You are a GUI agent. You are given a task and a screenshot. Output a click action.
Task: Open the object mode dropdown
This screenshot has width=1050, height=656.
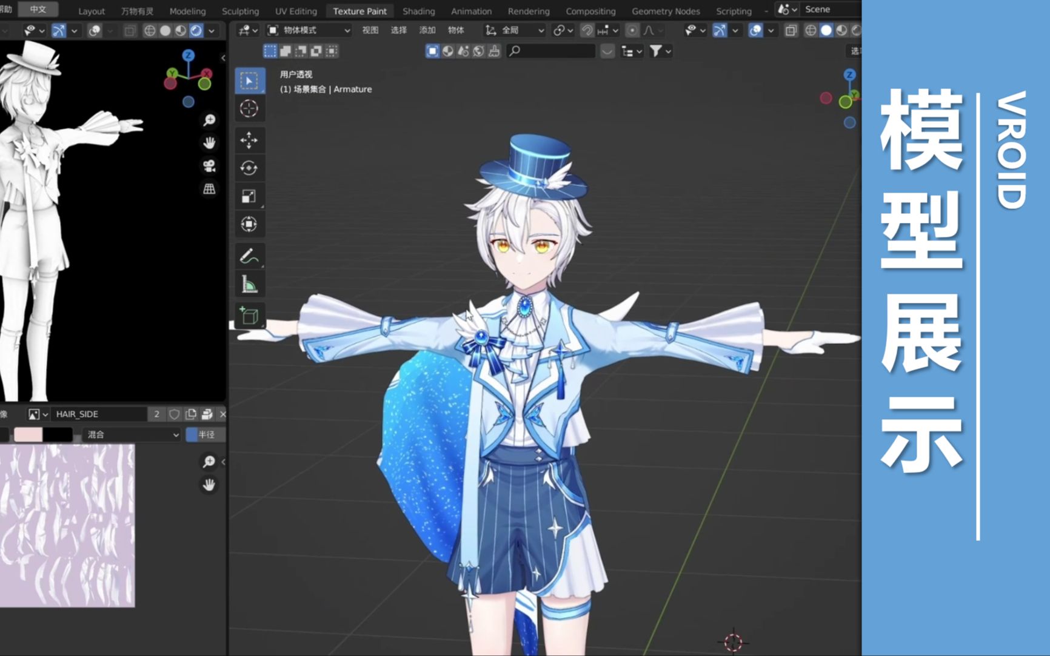tap(309, 30)
